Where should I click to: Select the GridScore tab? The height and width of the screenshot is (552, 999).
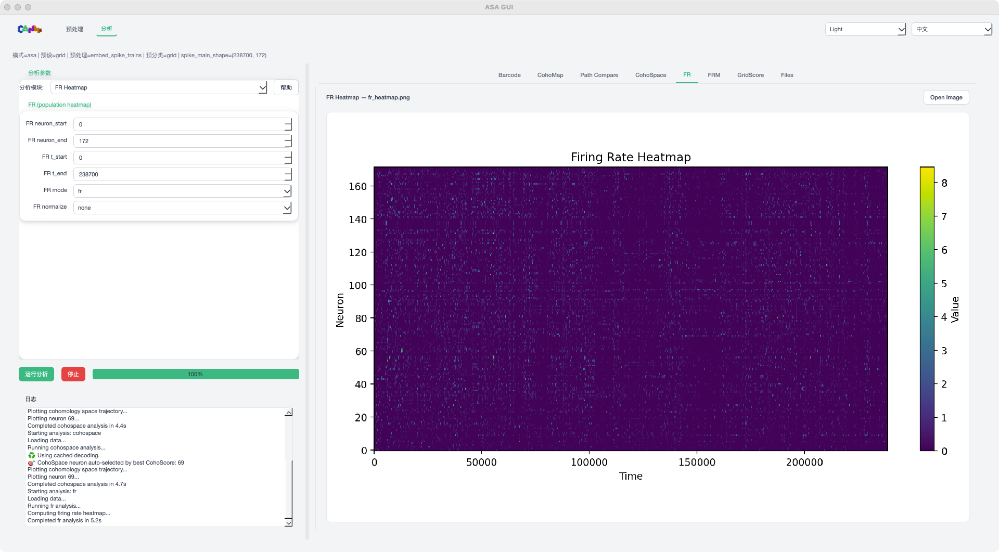pyautogui.click(x=750, y=75)
